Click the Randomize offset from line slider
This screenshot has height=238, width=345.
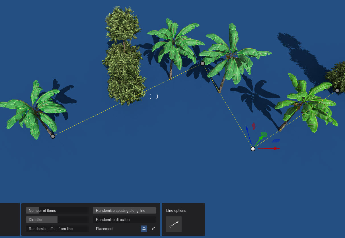click(x=57, y=229)
